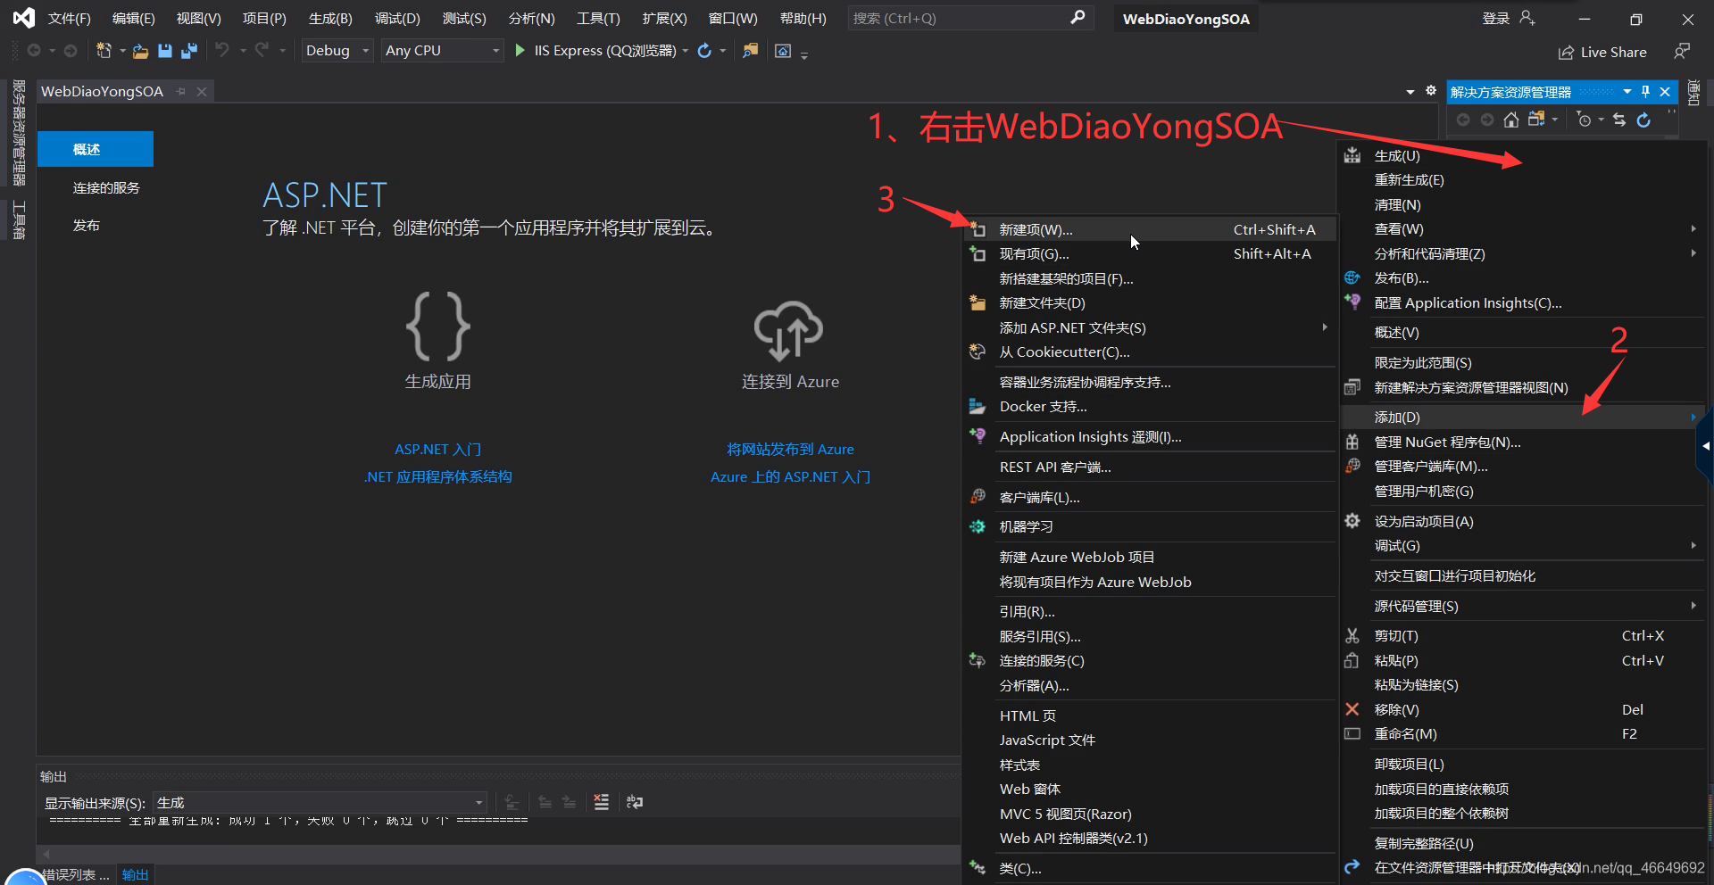1714x885 pixels.
Task: Click the browser Refresh toolbar icon
Action: (x=704, y=51)
